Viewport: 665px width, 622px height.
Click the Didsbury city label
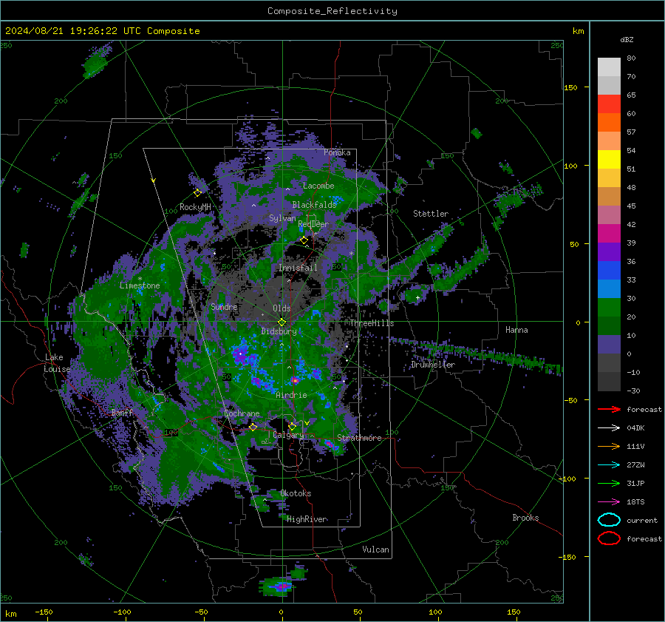(279, 331)
